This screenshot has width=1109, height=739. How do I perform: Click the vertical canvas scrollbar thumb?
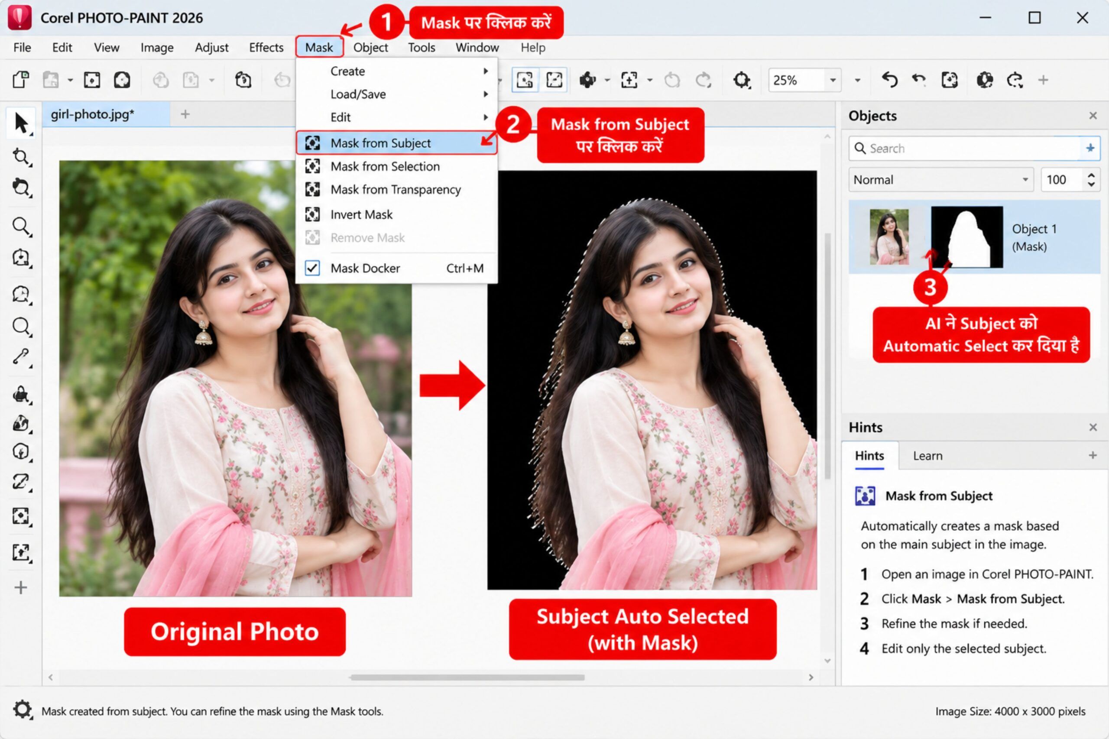click(827, 356)
